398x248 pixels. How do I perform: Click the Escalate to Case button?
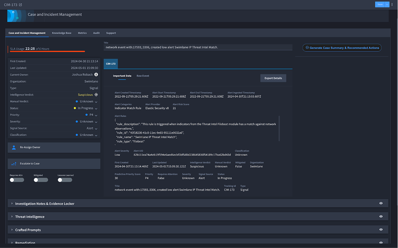54,164
